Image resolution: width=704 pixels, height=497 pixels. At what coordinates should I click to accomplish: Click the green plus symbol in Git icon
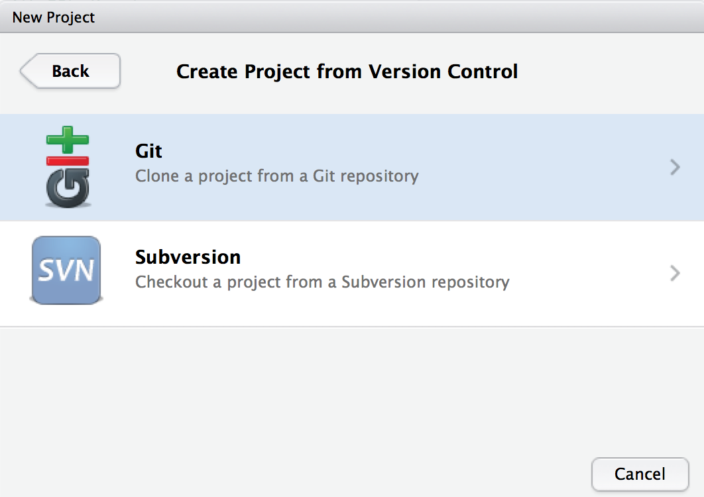point(68,140)
